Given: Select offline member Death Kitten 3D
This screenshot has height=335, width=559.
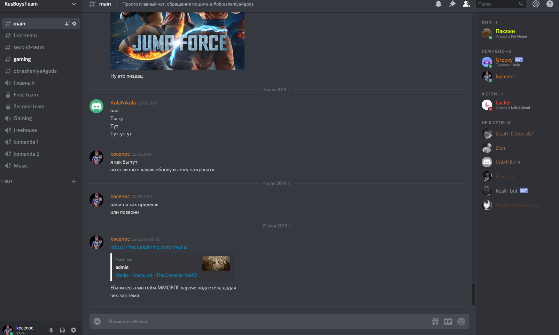Looking at the screenshot, I should 517,133.
